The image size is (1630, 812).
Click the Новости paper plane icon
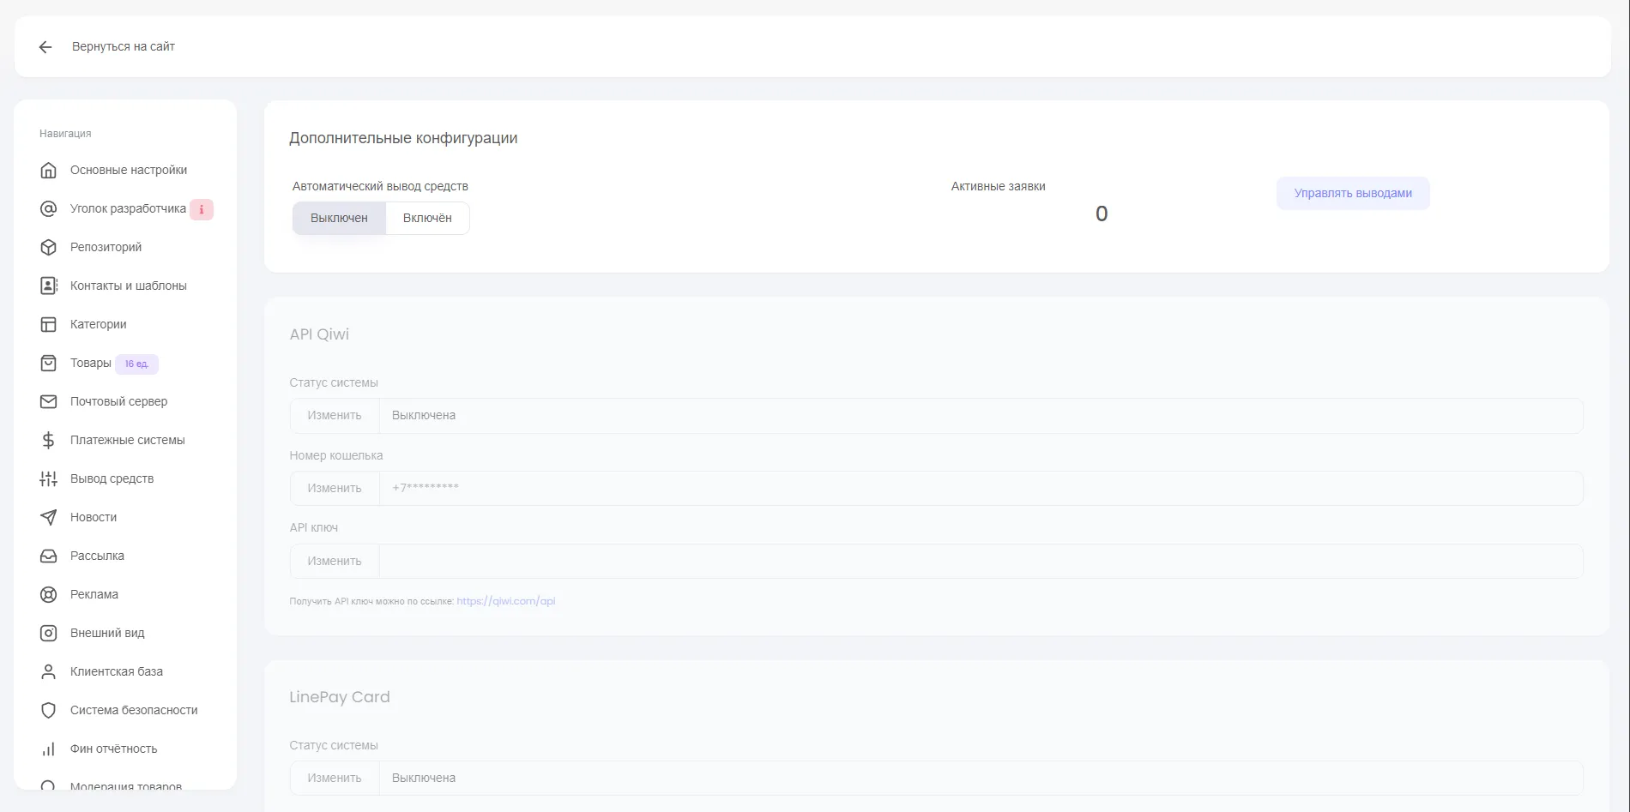(49, 517)
